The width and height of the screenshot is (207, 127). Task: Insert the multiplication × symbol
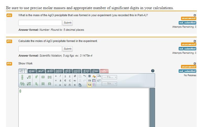click(56, 81)
